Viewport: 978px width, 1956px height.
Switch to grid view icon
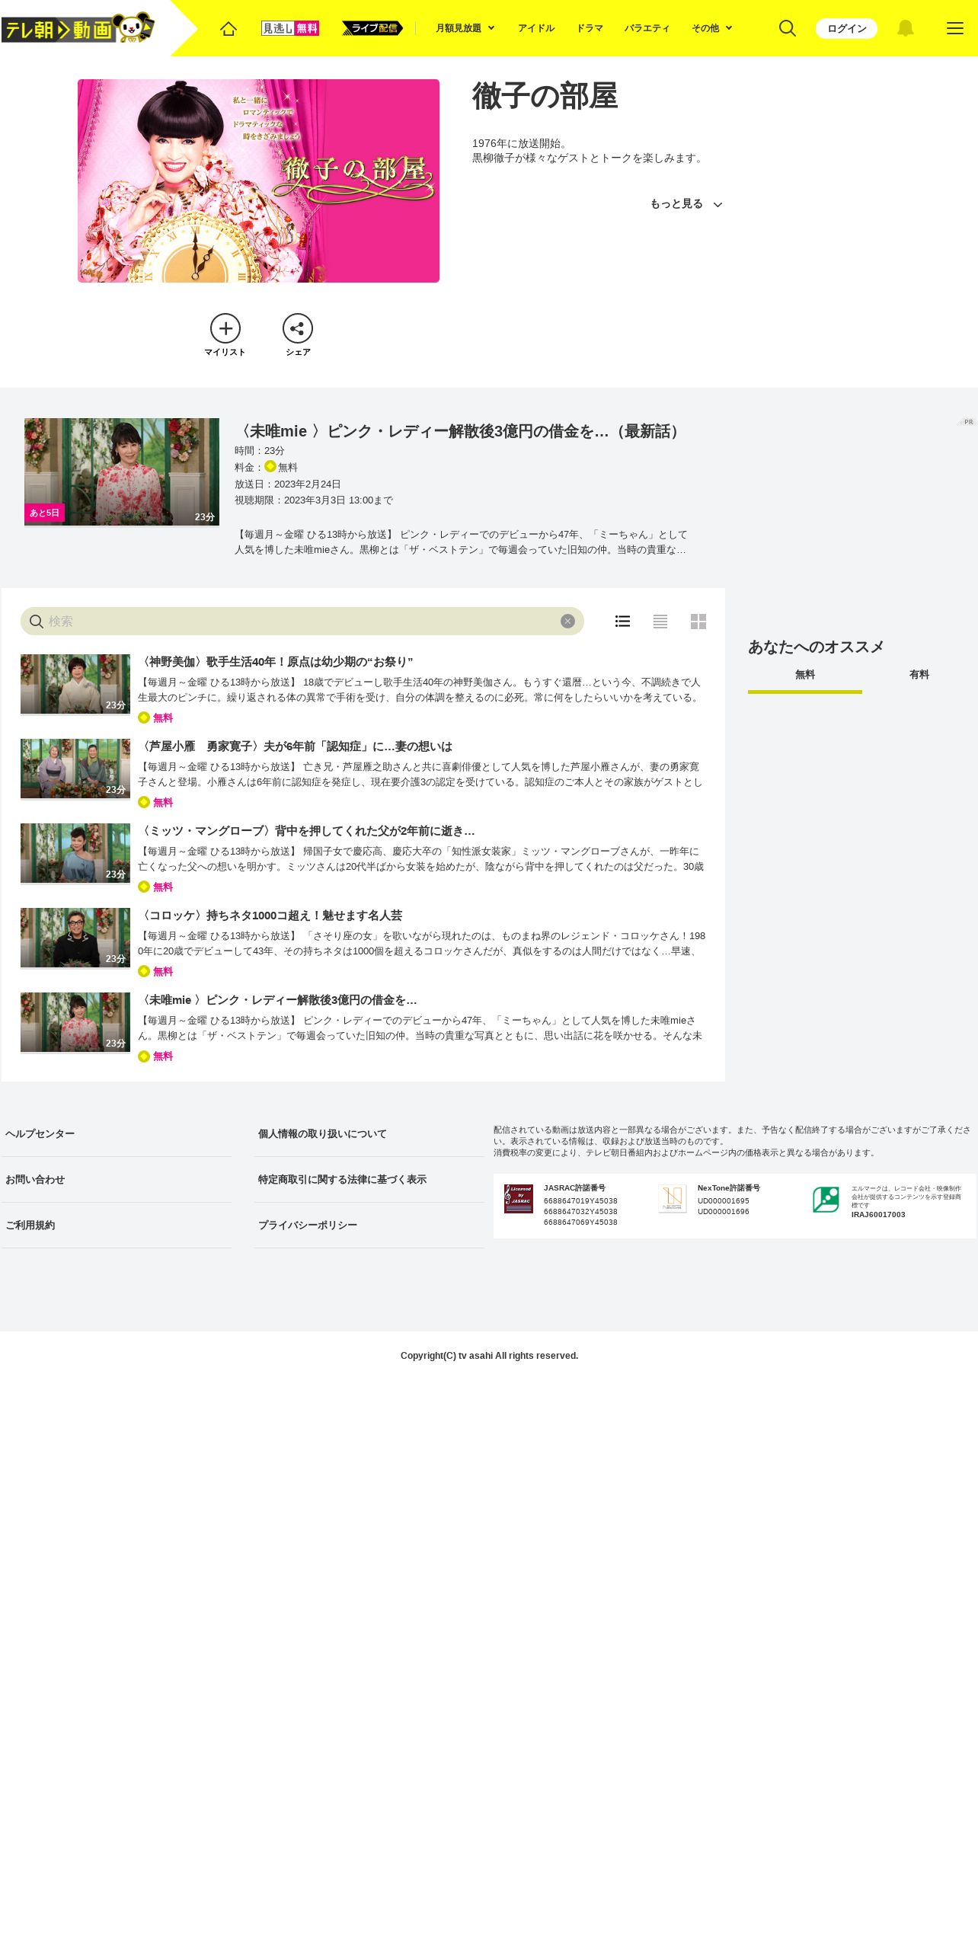click(698, 622)
